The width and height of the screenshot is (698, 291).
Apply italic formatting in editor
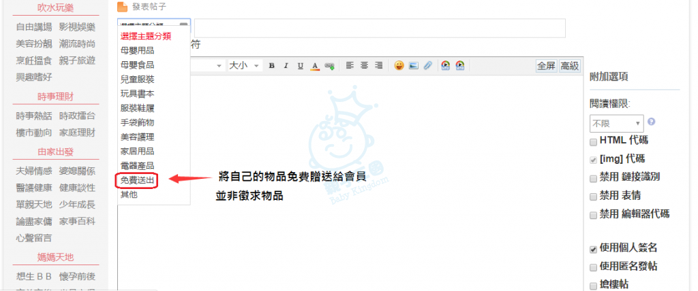pos(286,66)
